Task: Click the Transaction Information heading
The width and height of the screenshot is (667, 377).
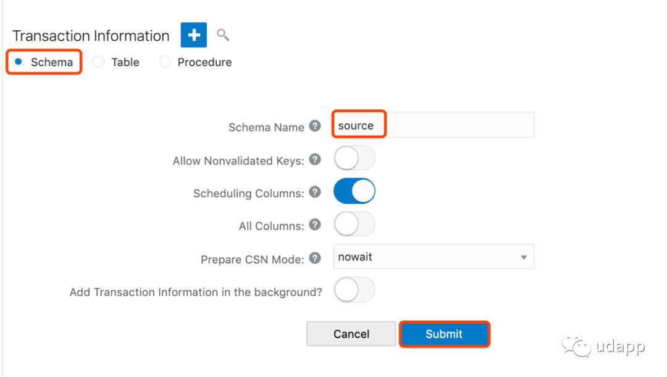Action: click(91, 36)
